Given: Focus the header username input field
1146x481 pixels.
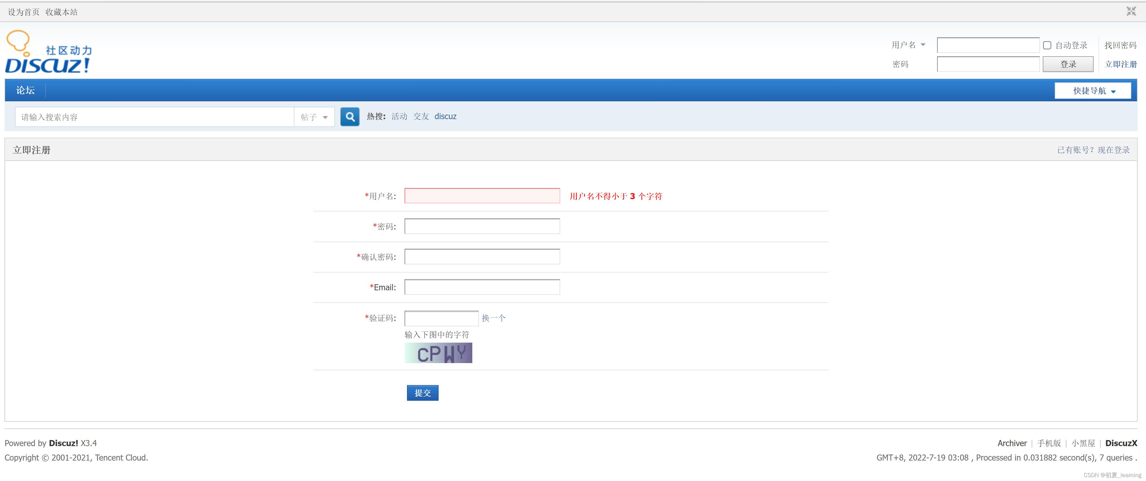Looking at the screenshot, I should [x=988, y=45].
